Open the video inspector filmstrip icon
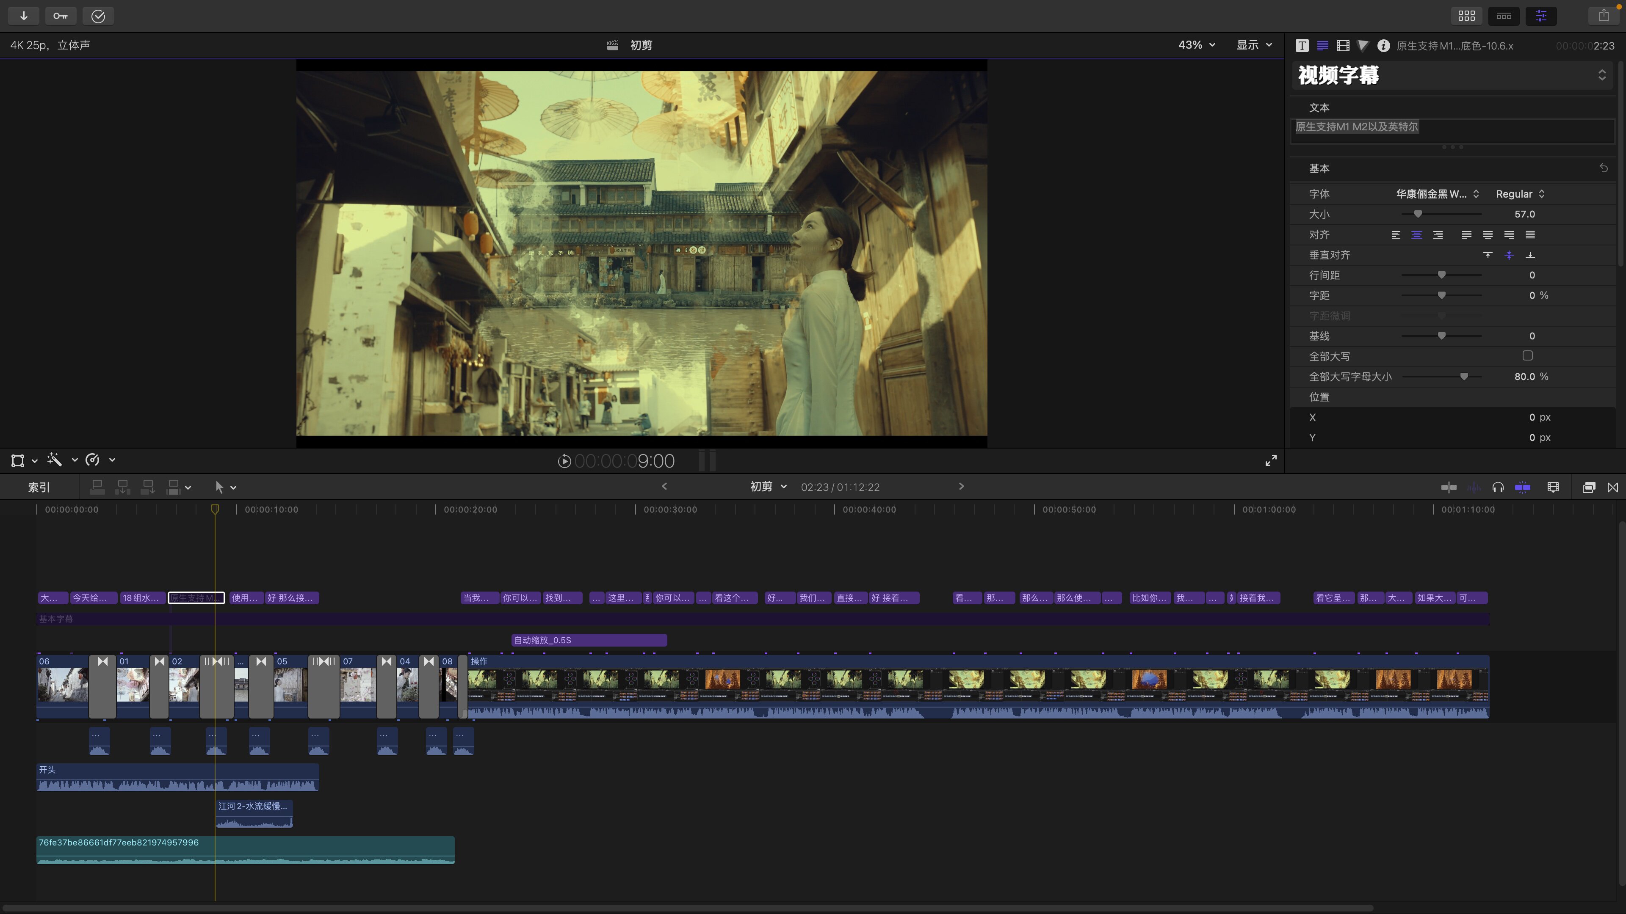 click(1343, 45)
